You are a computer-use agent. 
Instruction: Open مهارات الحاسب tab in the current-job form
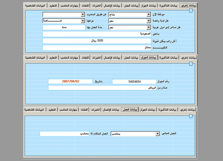68,110
